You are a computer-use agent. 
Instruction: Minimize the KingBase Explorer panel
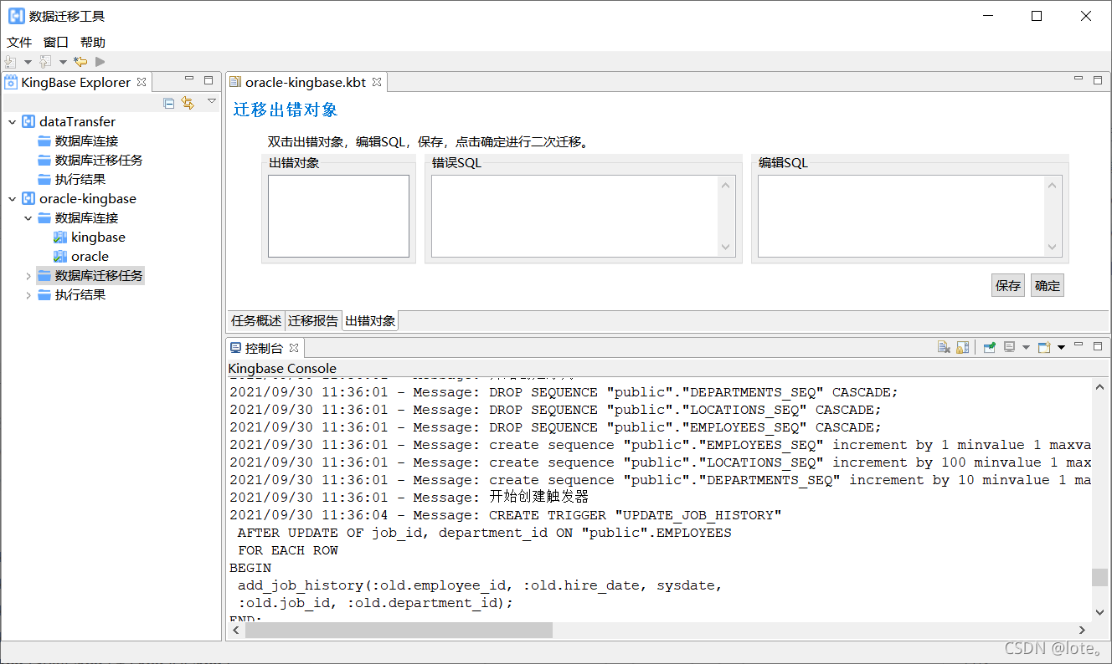pyautogui.click(x=189, y=79)
